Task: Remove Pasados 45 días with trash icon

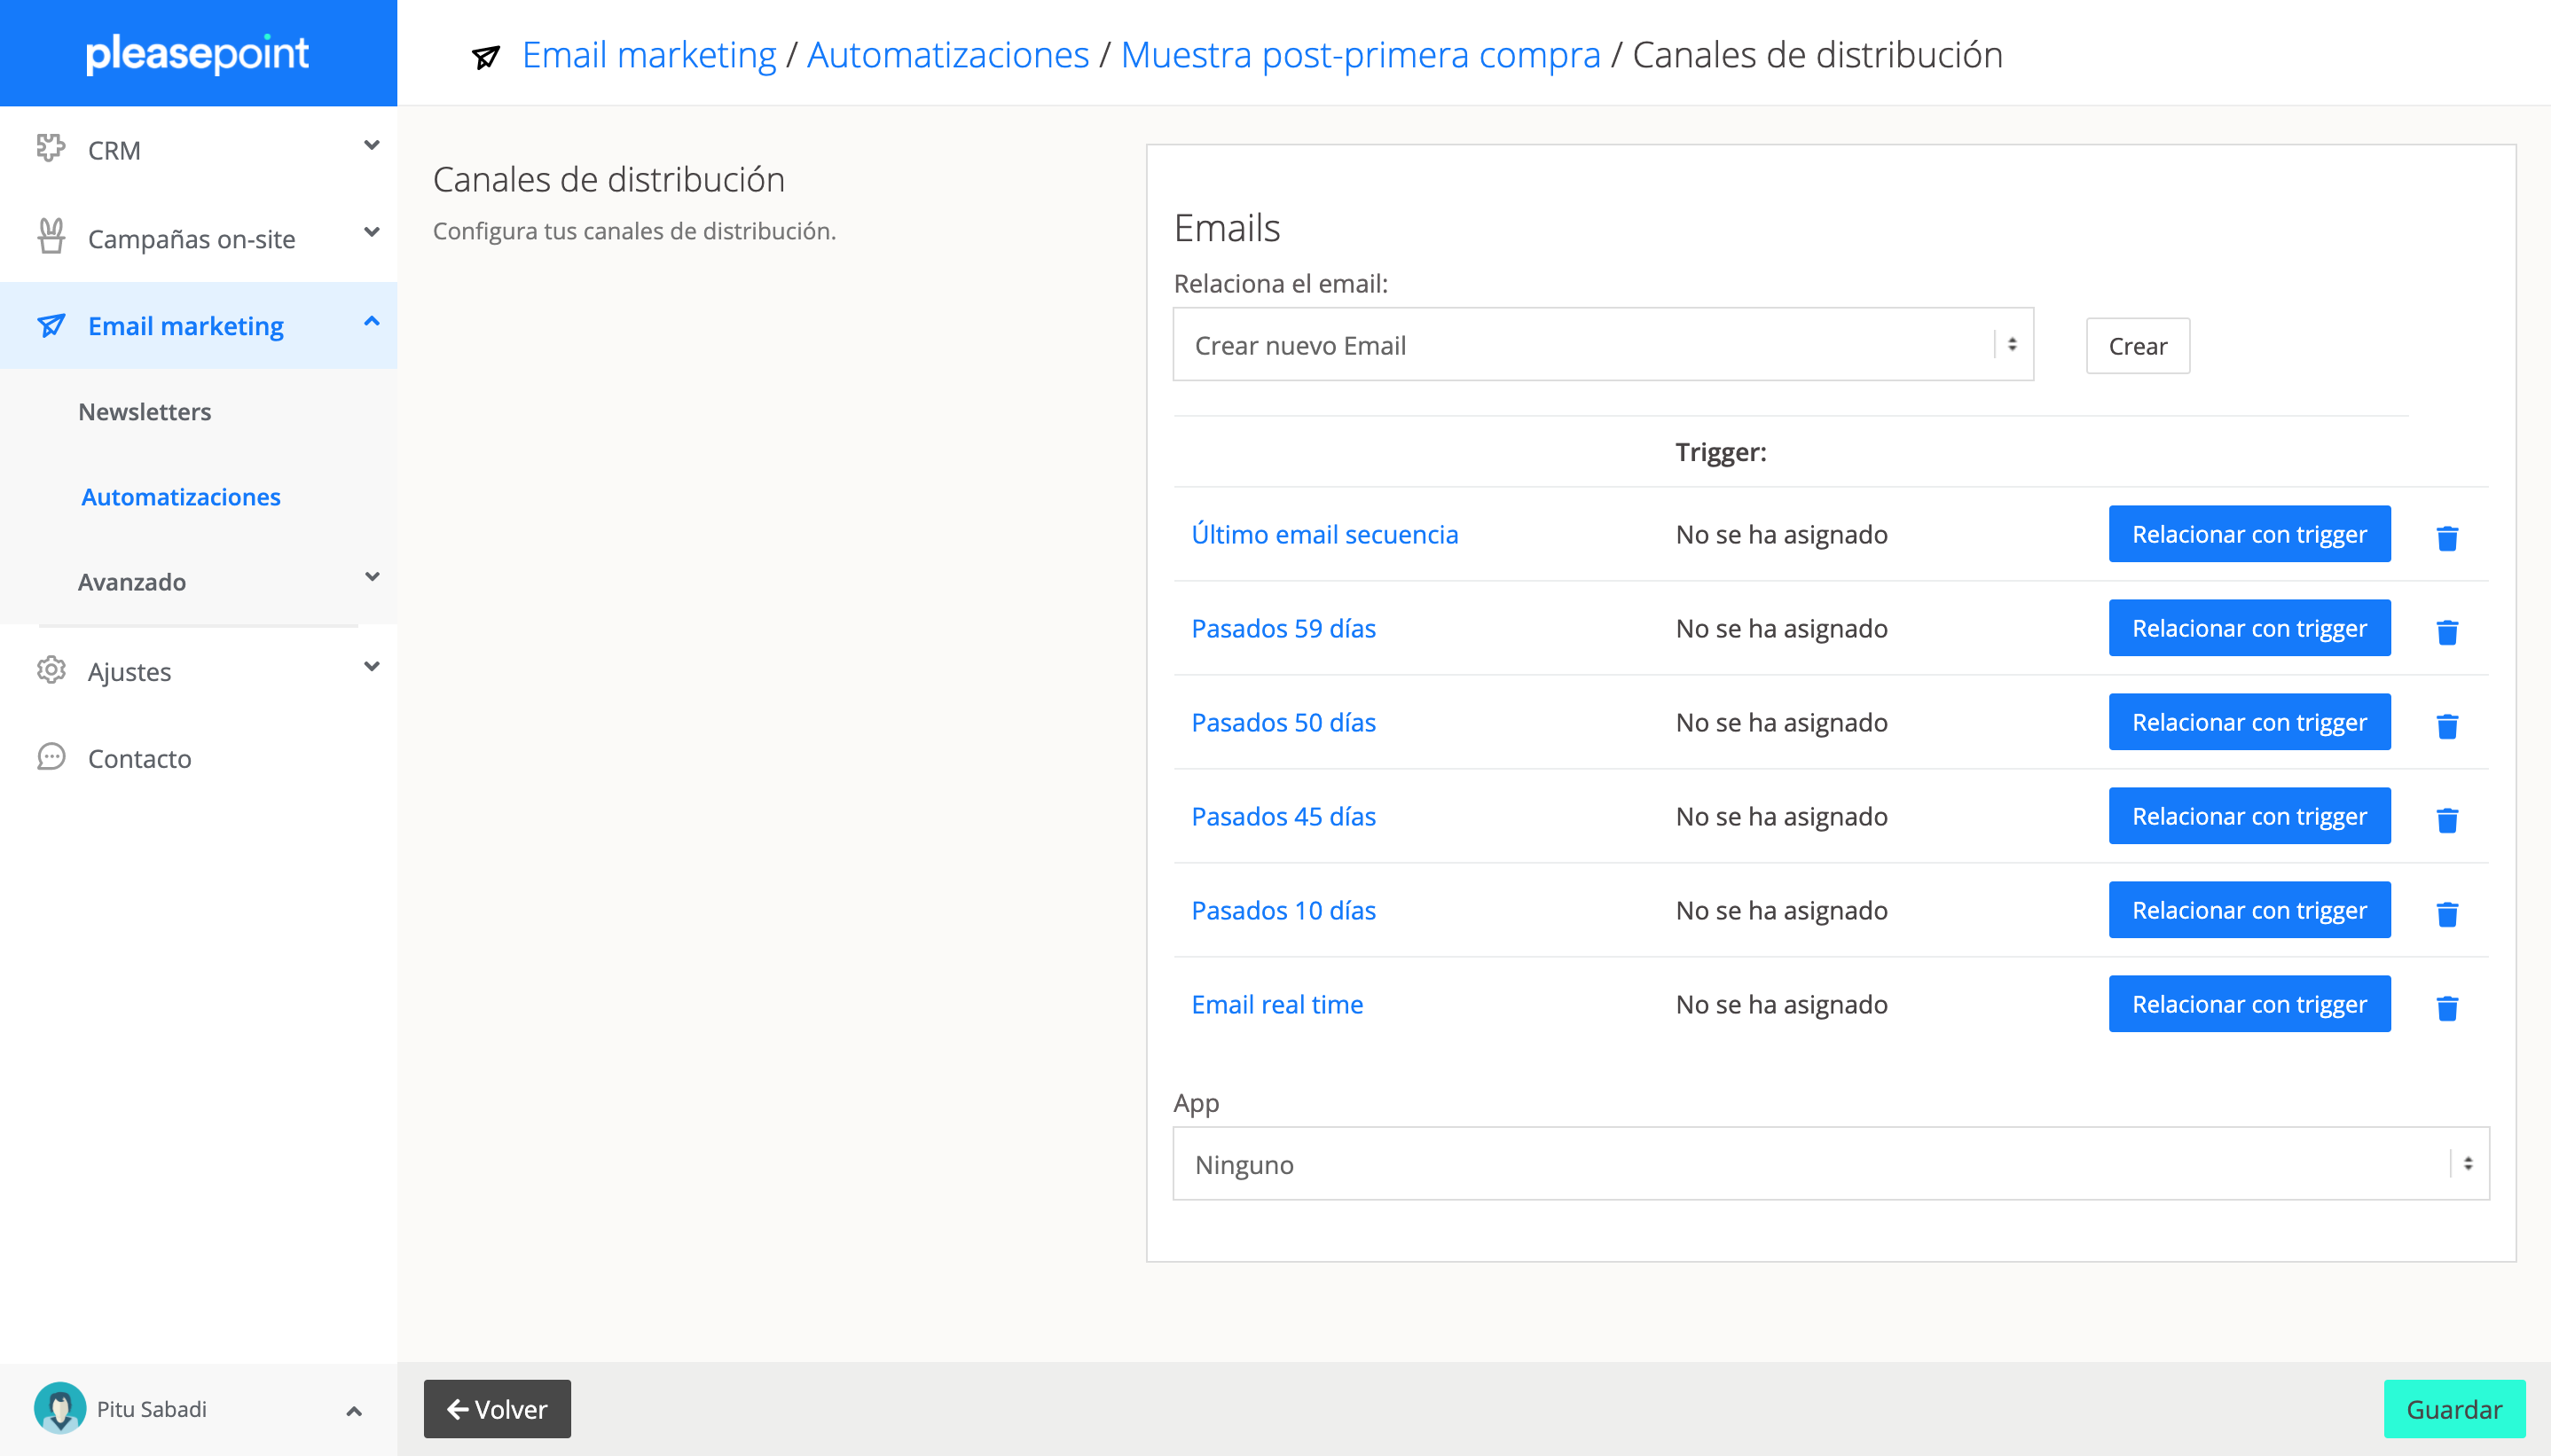Action: [x=2446, y=820]
